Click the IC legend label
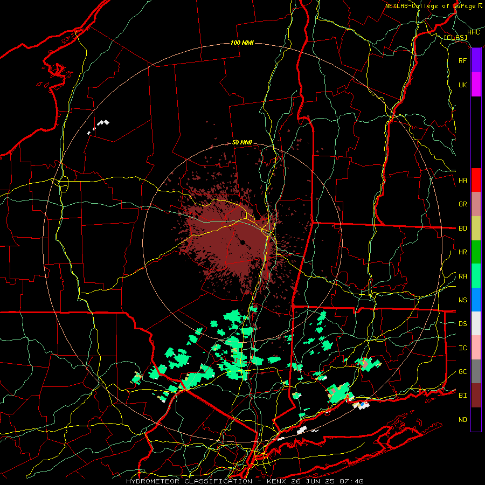Screen dimensions: 485x485 point(463,348)
